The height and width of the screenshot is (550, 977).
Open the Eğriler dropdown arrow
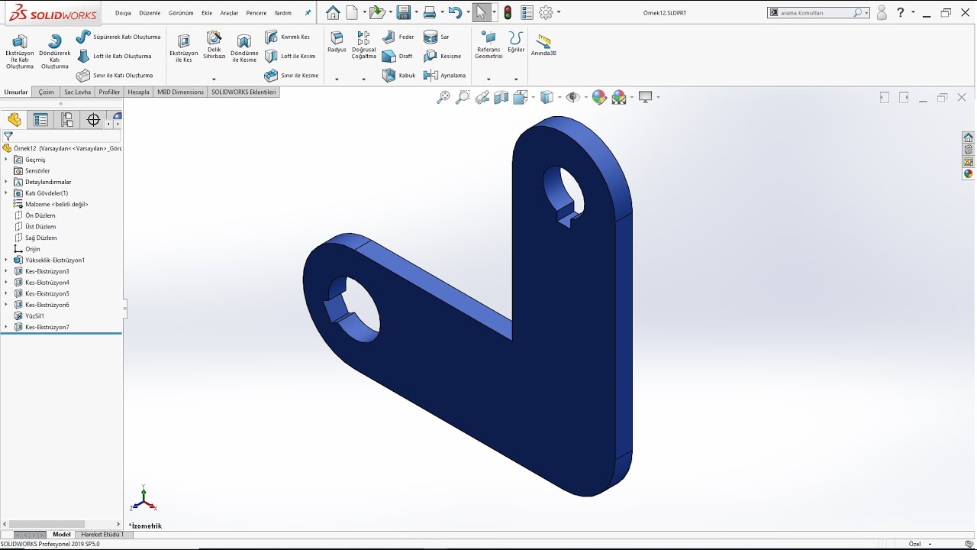516,79
